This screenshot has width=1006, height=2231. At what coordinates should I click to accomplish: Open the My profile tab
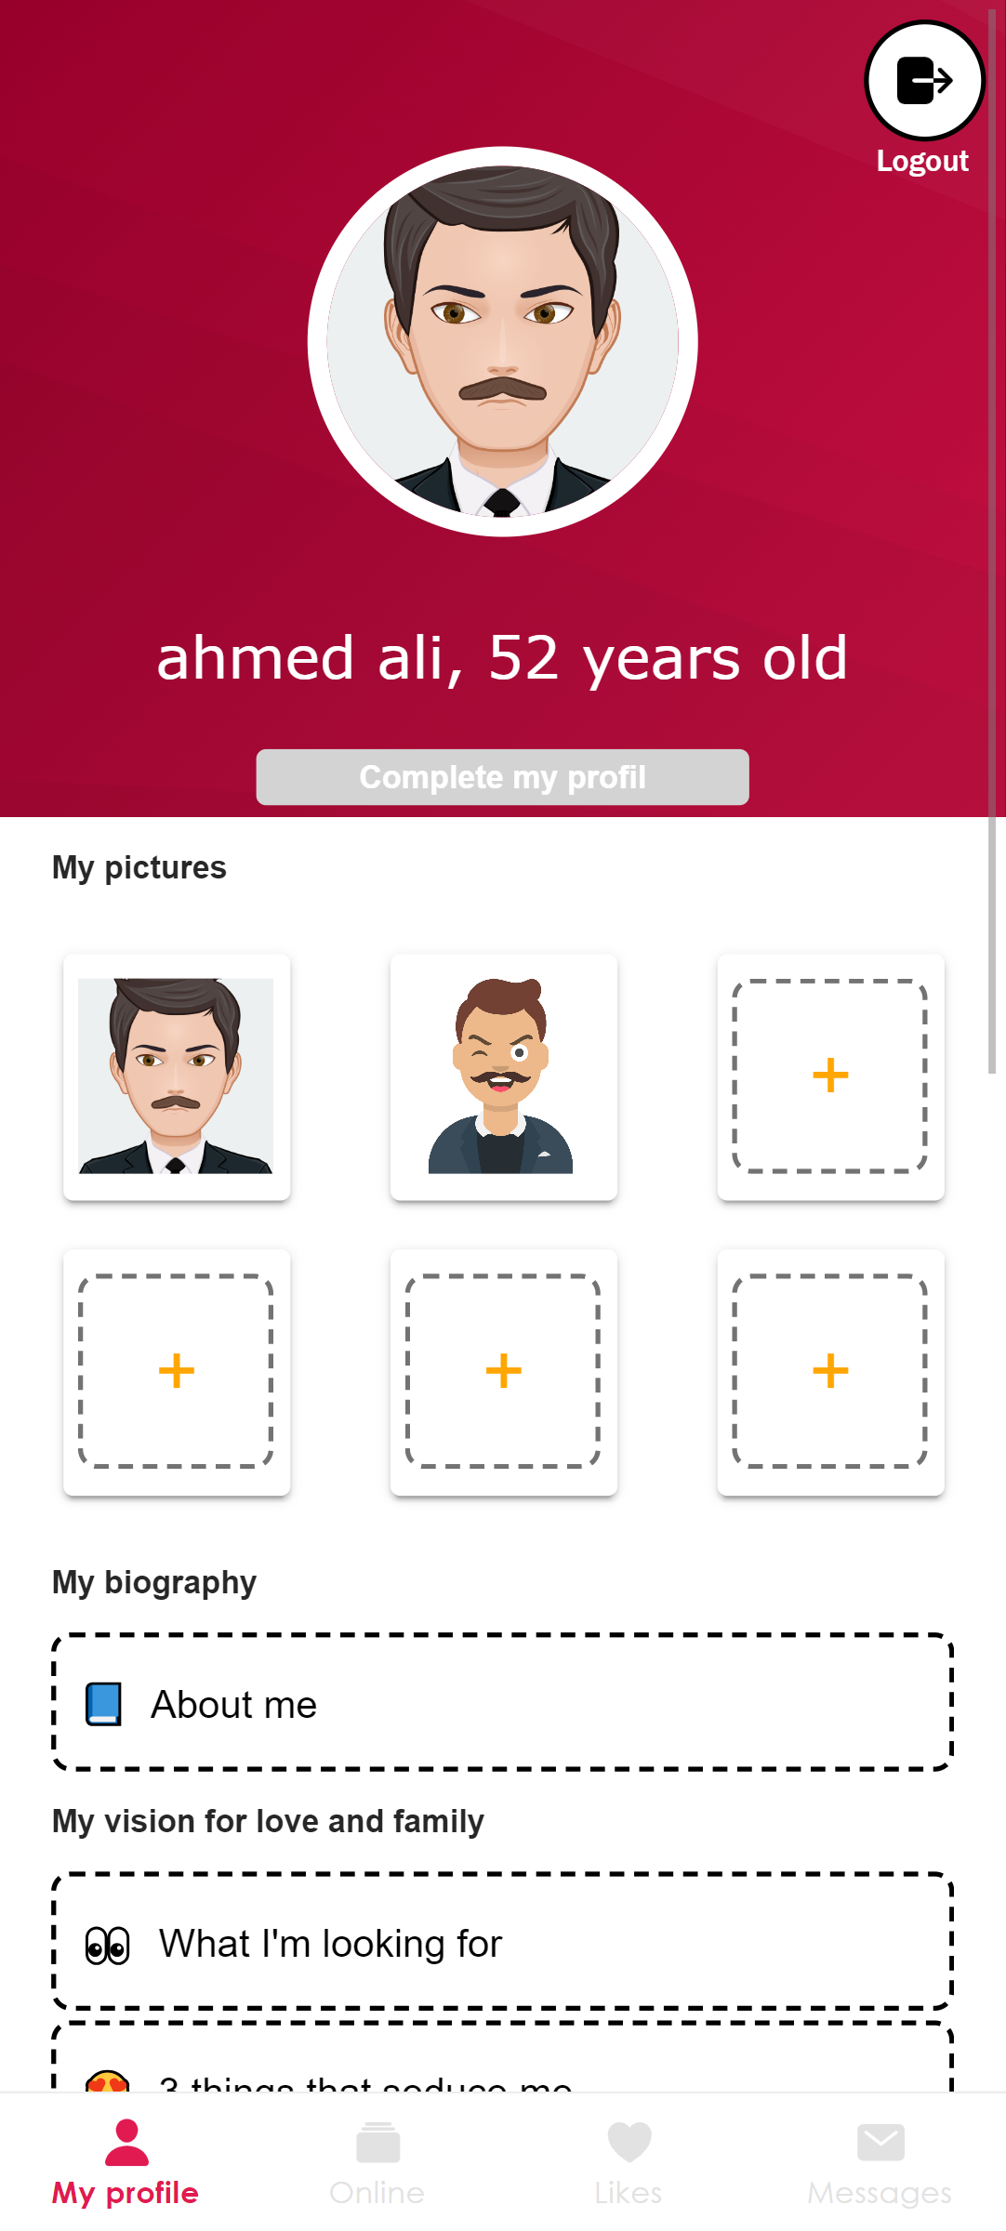click(x=126, y=2162)
